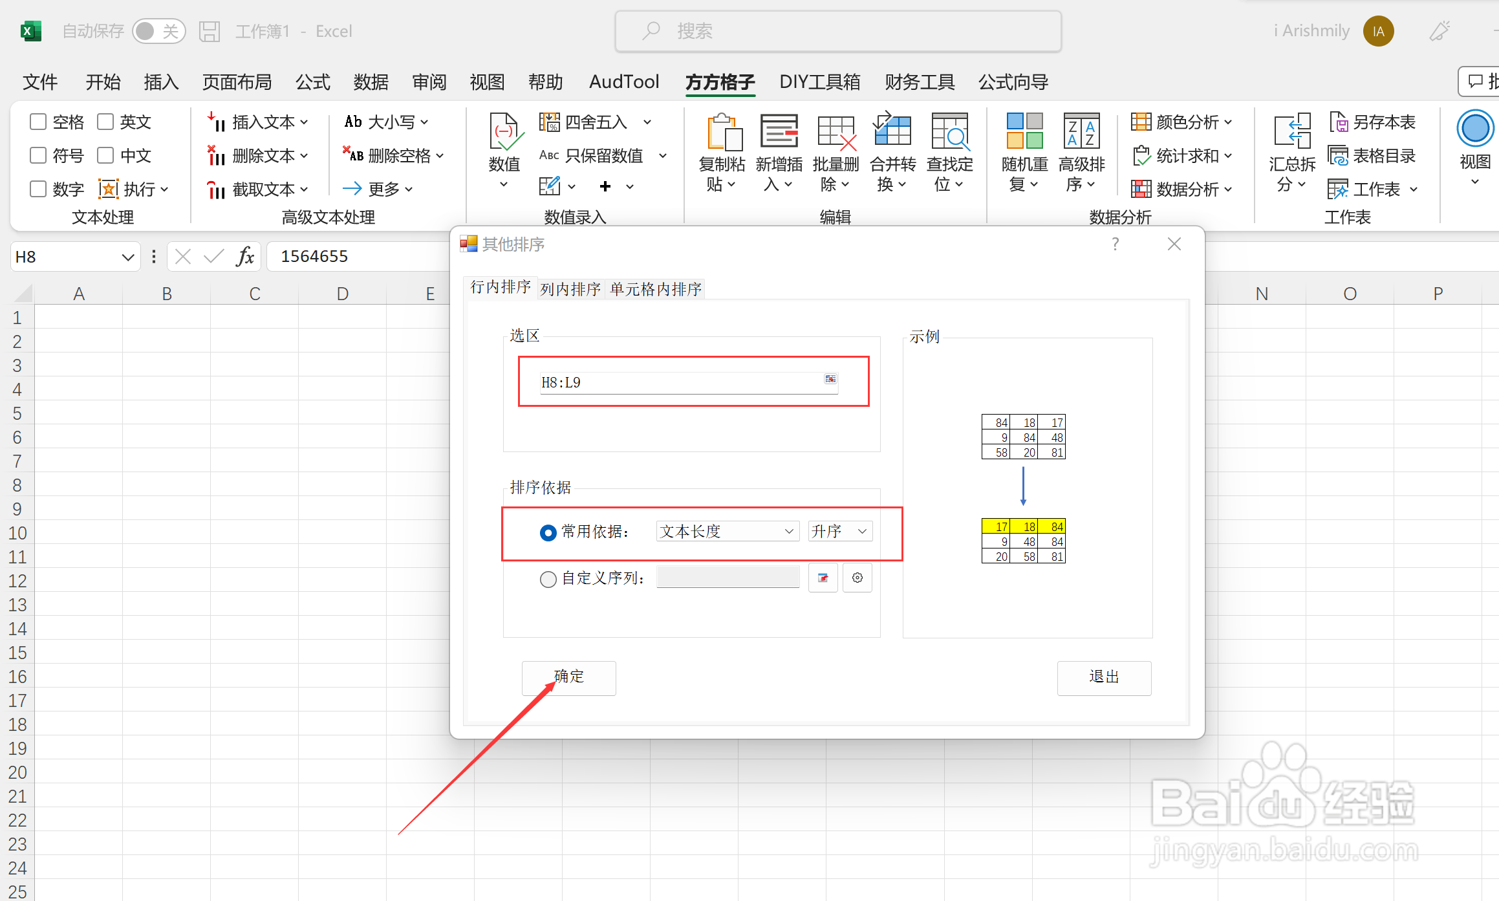This screenshot has height=901, width=1499.
Task: Open the 文本长度 dropdown
Action: [727, 530]
